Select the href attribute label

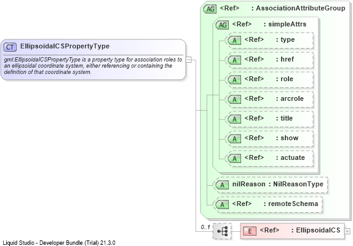tap(287, 59)
